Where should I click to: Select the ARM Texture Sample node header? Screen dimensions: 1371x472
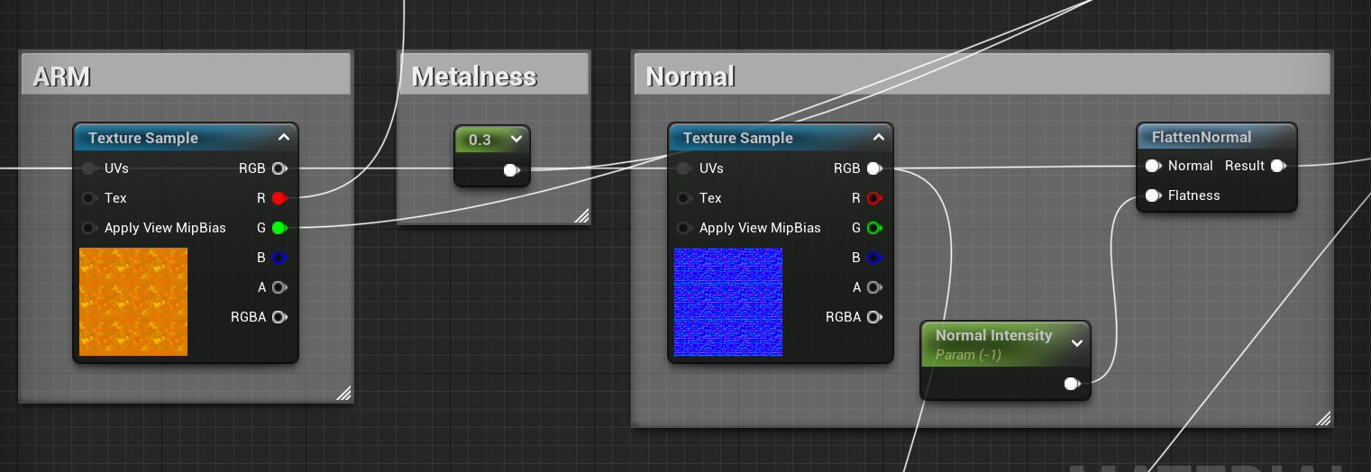tap(186, 138)
